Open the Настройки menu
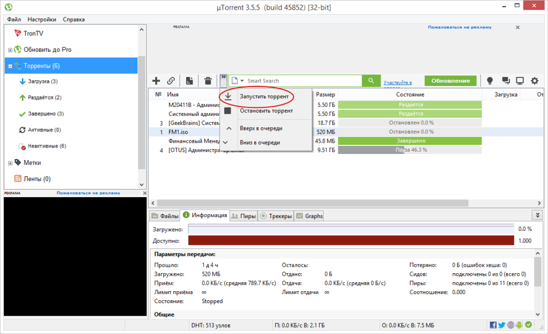Viewport: 548px width, 334px height. (42, 20)
